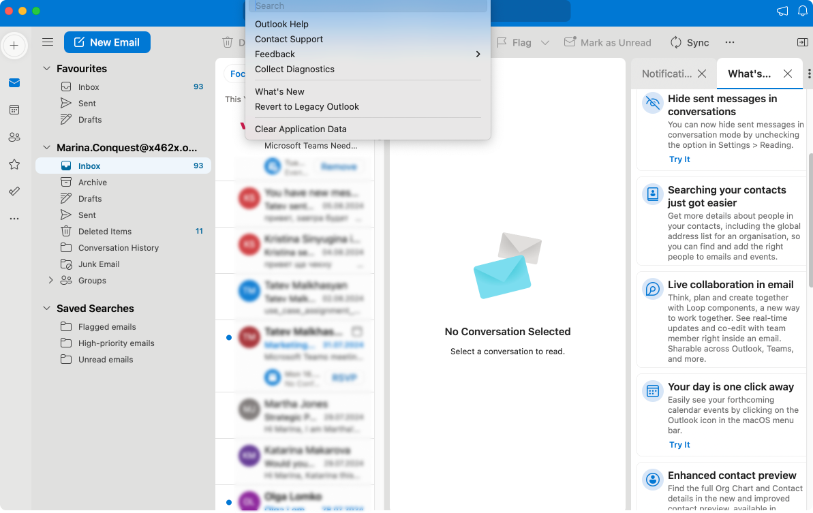This screenshot has height=513, width=813.
Task: Switch to the What's New tab
Action: coord(749,74)
